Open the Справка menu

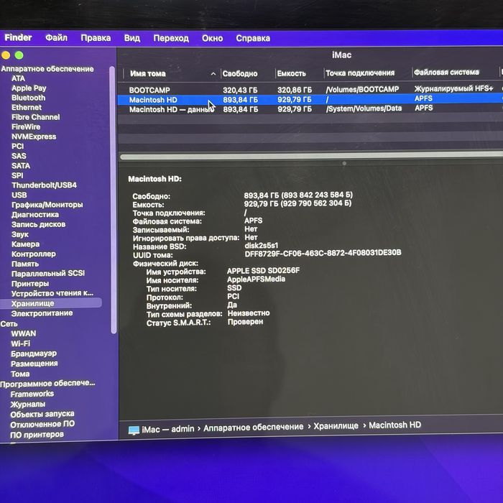253,39
